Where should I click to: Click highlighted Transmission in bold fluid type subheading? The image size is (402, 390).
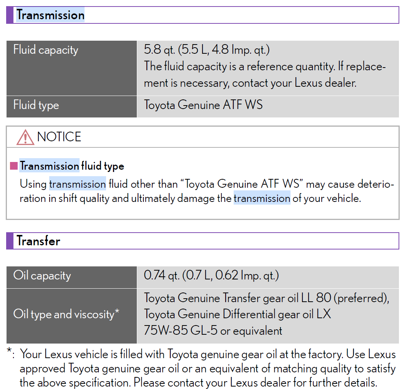click(x=49, y=166)
